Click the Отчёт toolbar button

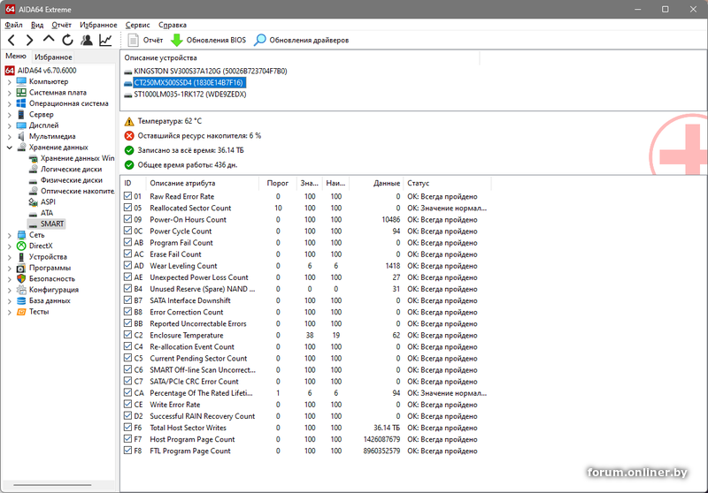click(145, 41)
